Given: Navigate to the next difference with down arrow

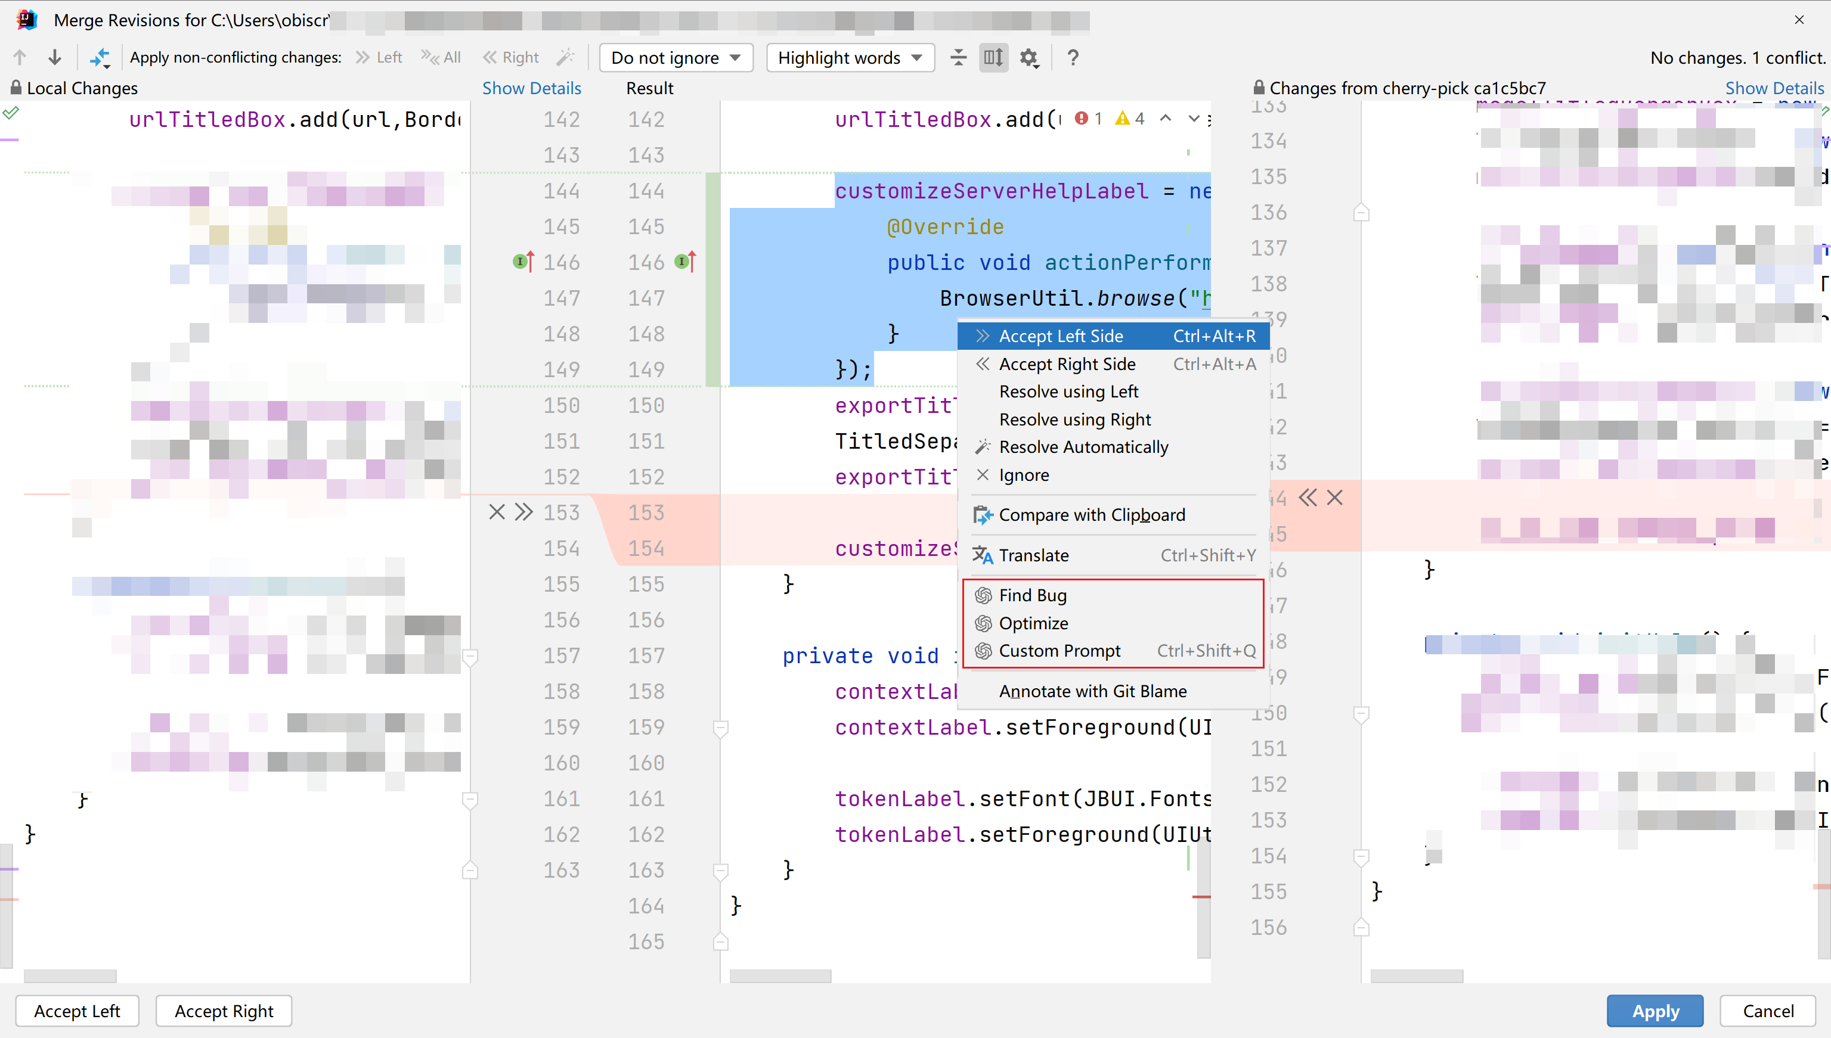Looking at the screenshot, I should coord(55,57).
